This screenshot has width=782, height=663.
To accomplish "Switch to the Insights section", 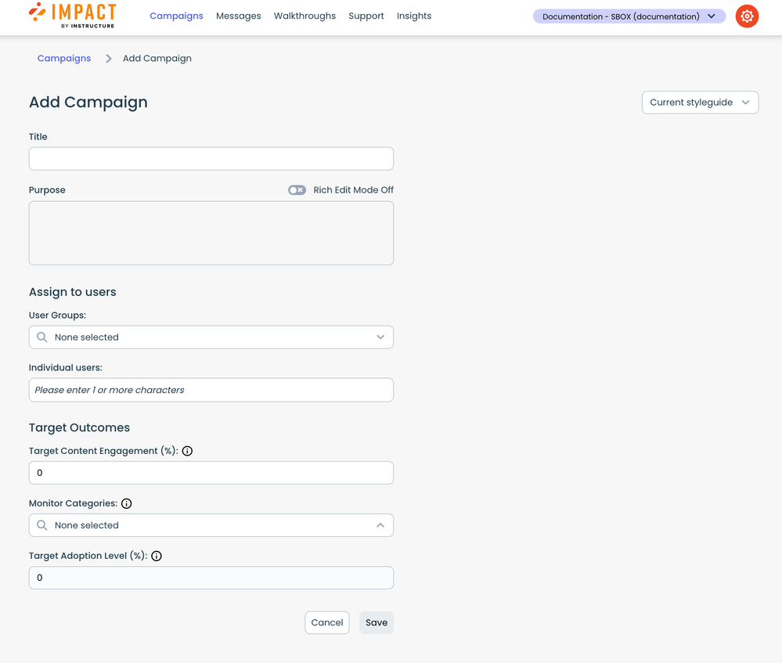I will tap(413, 16).
